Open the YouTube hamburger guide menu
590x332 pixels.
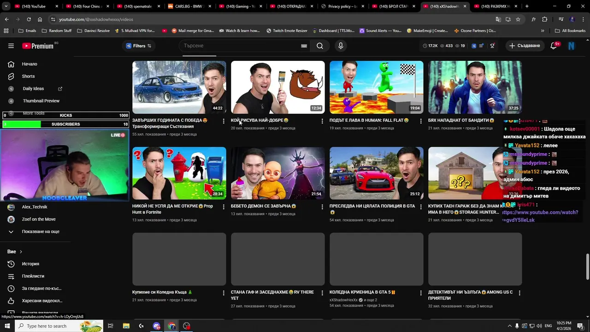coord(11,46)
